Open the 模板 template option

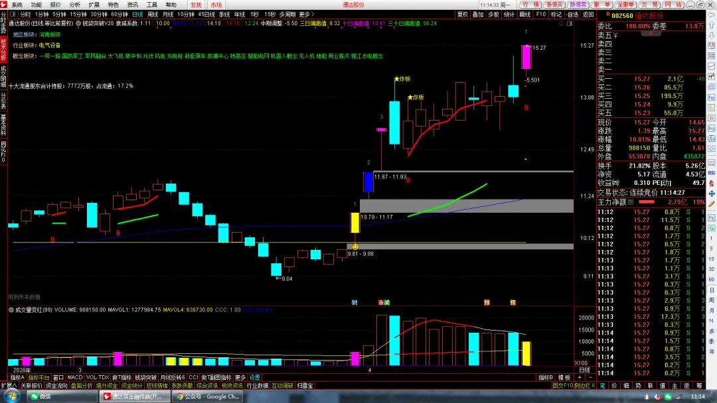[x=564, y=377]
